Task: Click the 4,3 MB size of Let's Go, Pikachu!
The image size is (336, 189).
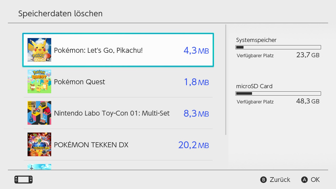Action: 196,50
